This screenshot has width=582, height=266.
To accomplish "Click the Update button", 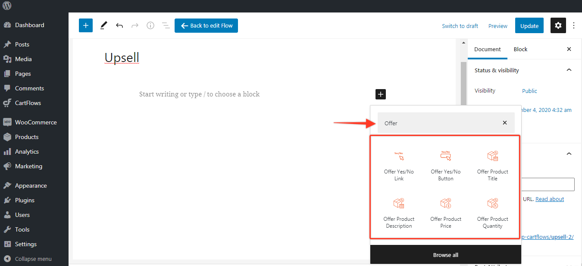I will 529,26.
